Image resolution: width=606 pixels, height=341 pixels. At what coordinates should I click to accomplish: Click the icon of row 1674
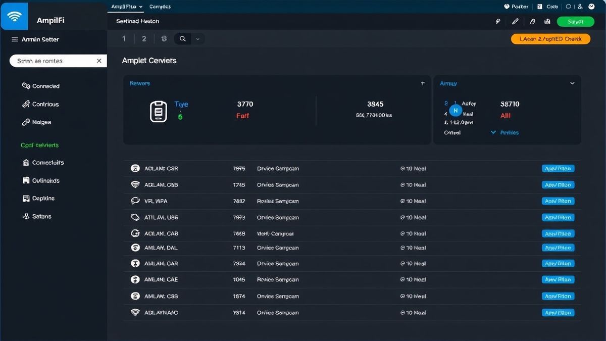(x=135, y=296)
